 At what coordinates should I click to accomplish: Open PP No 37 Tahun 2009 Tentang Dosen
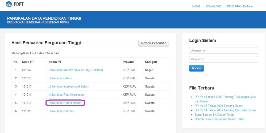point(219,106)
